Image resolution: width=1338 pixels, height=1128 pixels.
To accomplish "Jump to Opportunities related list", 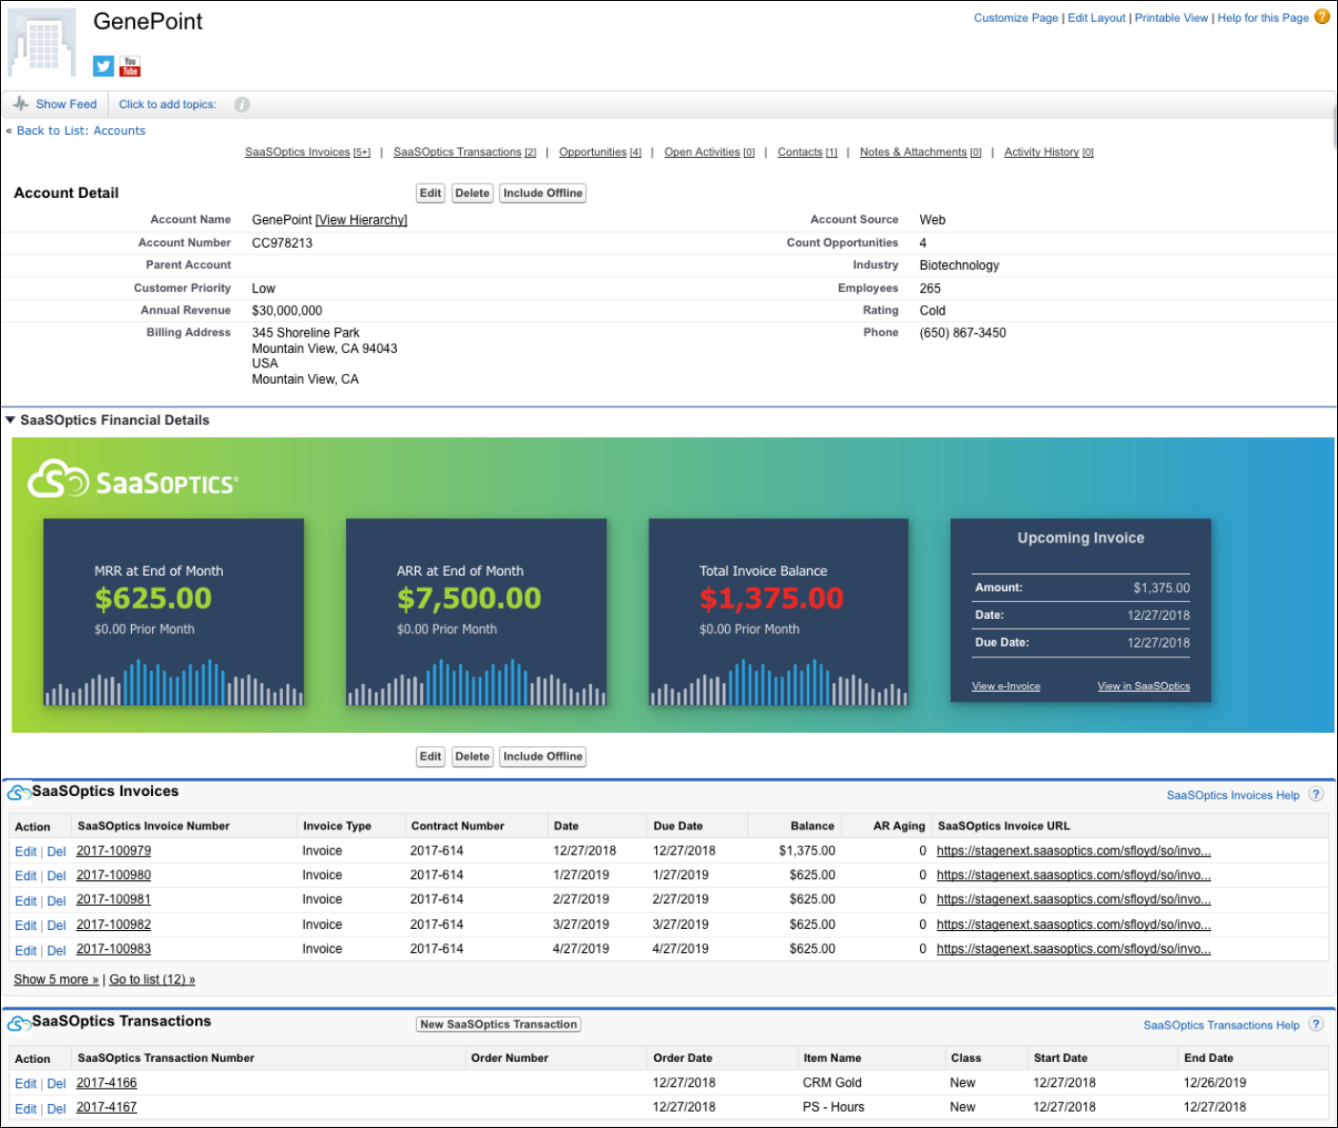I will 600,152.
